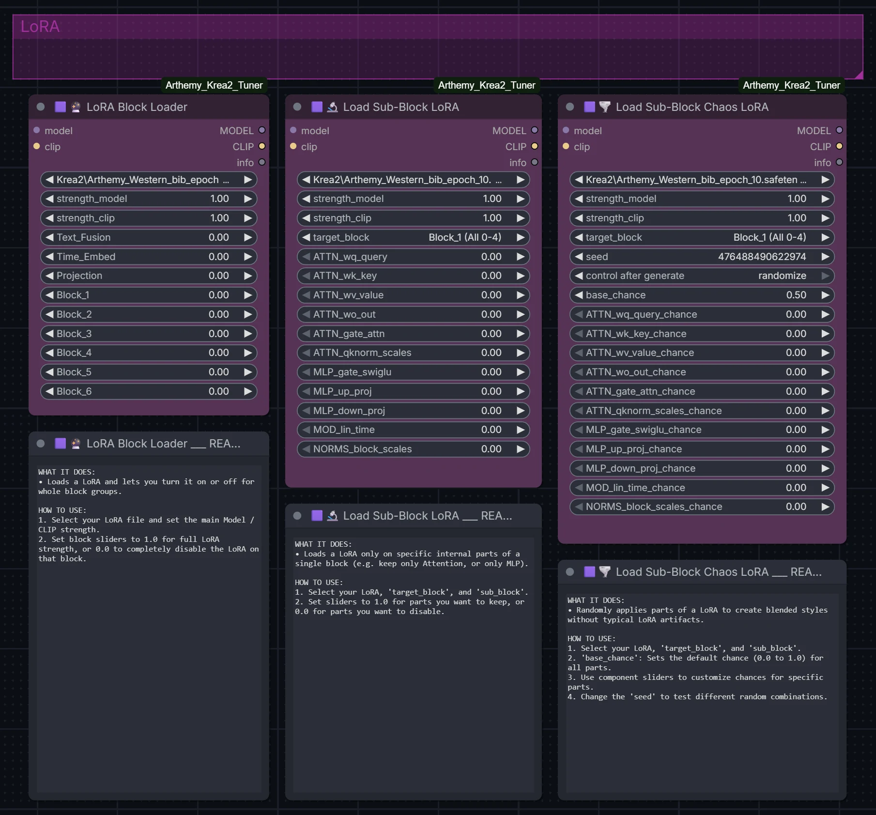Click the NORMS_block_scales slider in Load Sub-Block LoRA

[x=413, y=449]
